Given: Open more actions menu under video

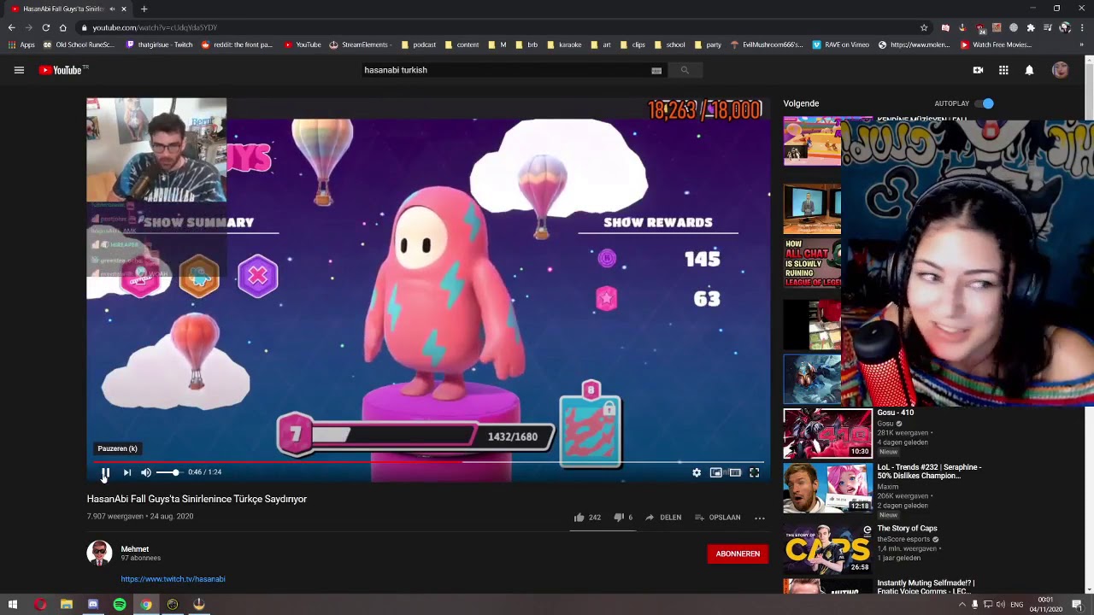Looking at the screenshot, I should (x=759, y=518).
